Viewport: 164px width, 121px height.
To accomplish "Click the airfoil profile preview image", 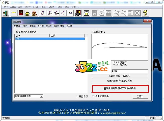I will (x=120, y=47).
